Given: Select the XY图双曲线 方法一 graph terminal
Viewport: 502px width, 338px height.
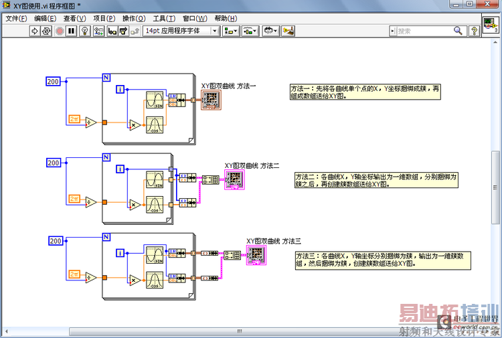Looking at the screenshot, I should [x=210, y=100].
